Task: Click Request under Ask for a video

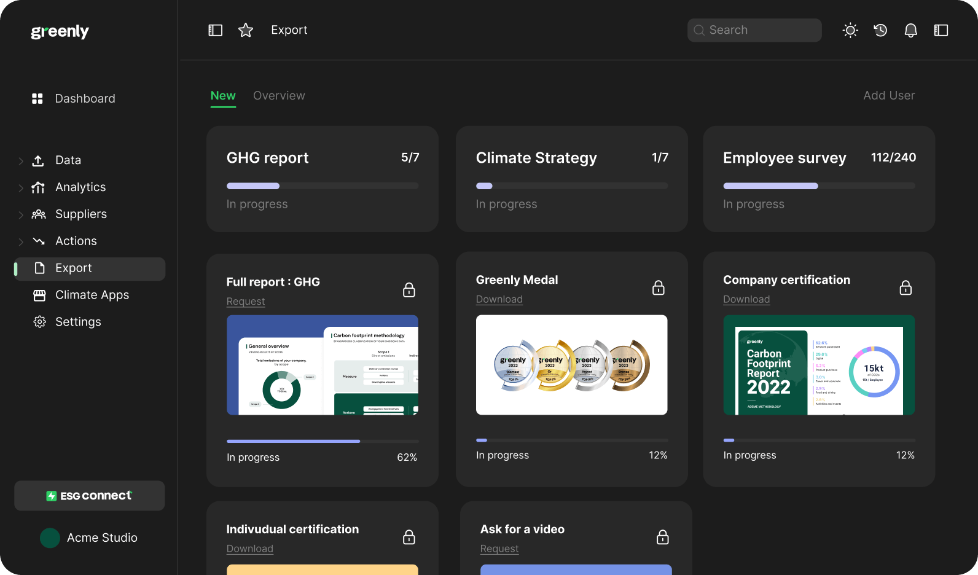Action: click(499, 549)
